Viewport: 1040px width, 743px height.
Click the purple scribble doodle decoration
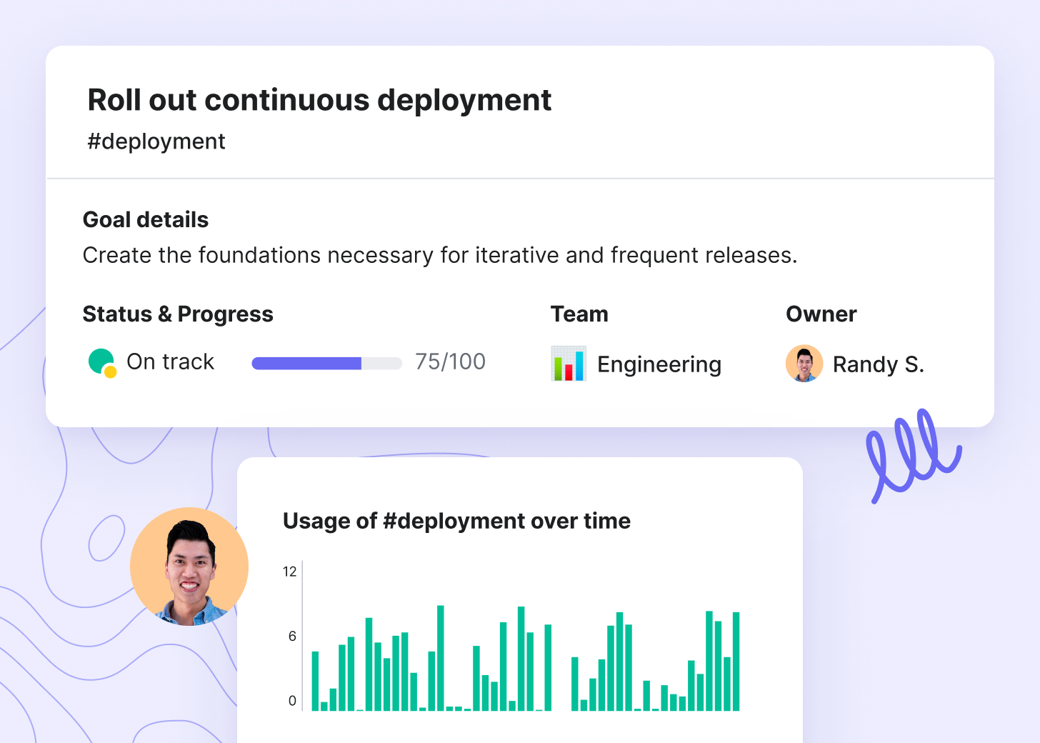pos(913,454)
